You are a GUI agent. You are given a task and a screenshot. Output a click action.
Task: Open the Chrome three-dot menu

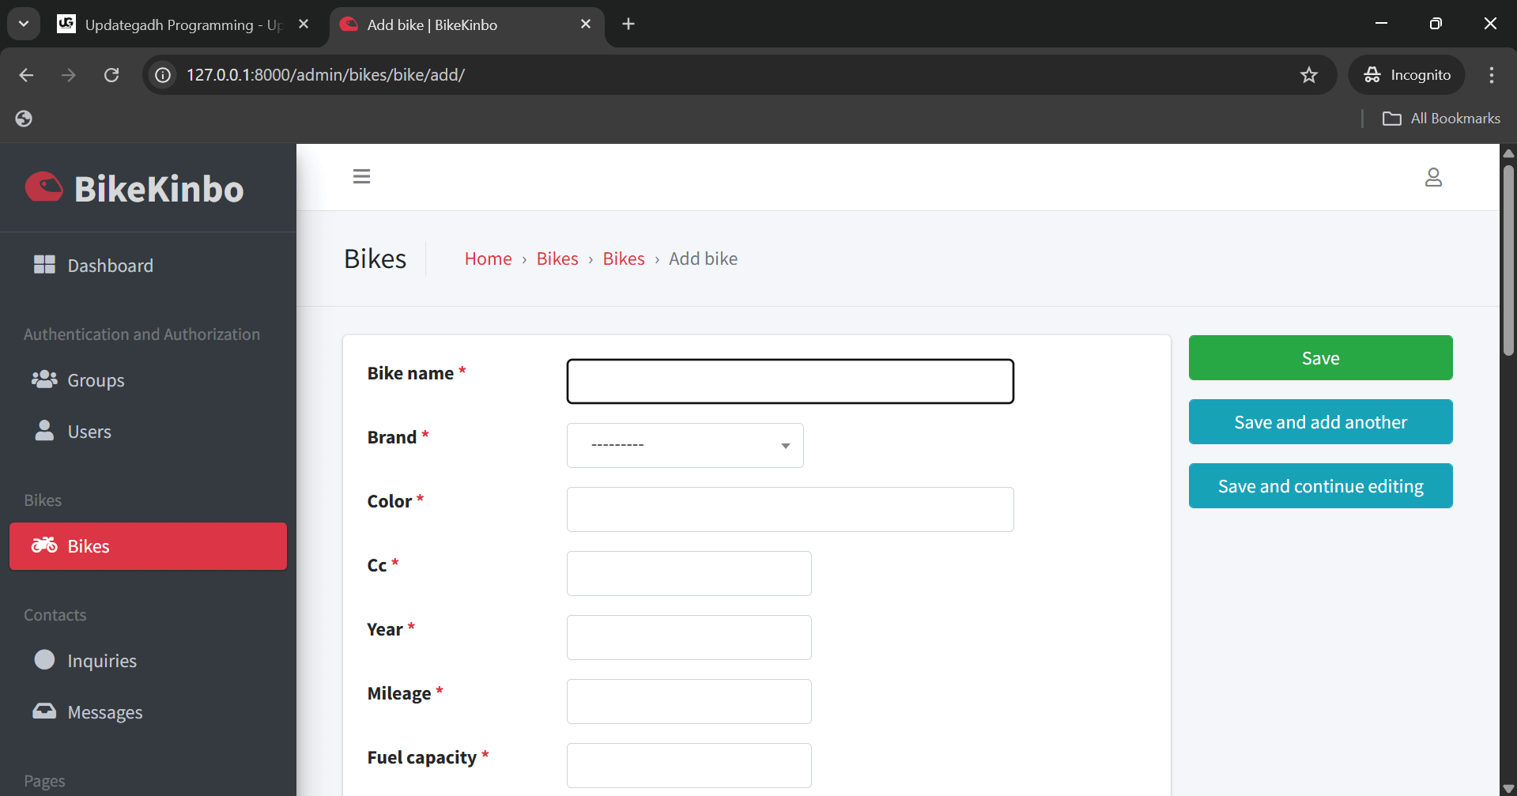pos(1490,74)
